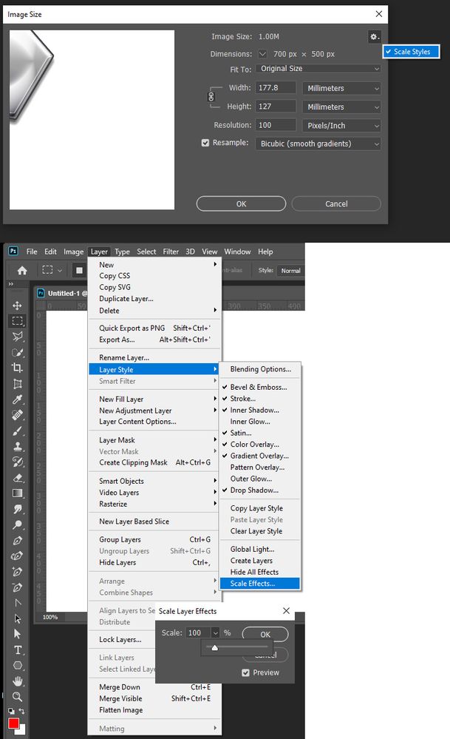
Task: Choose Scale Effects from the submenu
Action: (x=260, y=584)
